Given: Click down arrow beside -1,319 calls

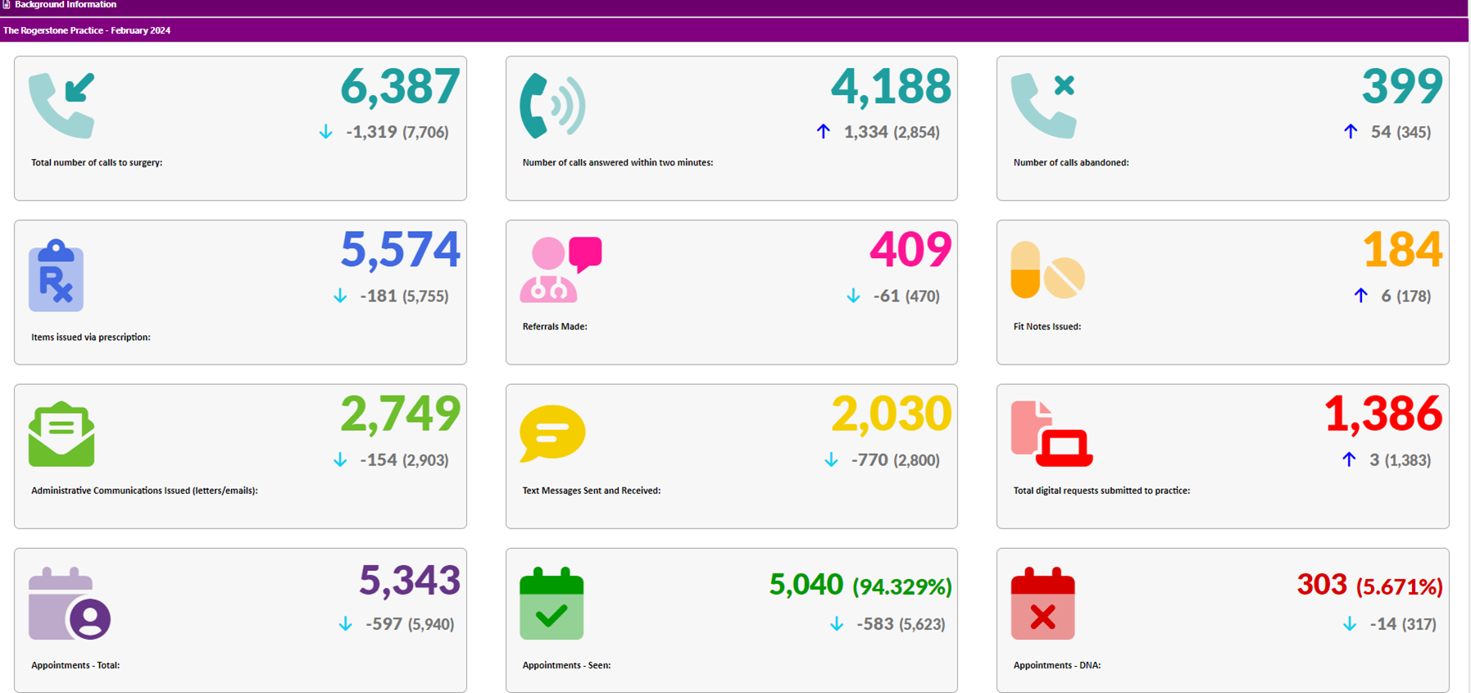Looking at the screenshot, I should click(x=326, y=132).
